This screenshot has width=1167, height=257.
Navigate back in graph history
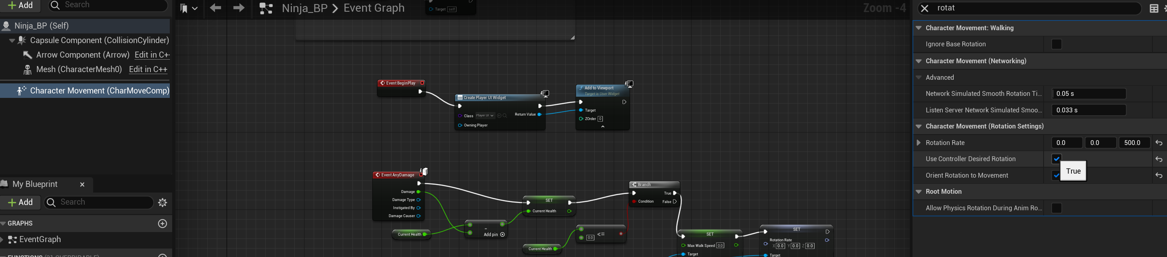(216, 8)
